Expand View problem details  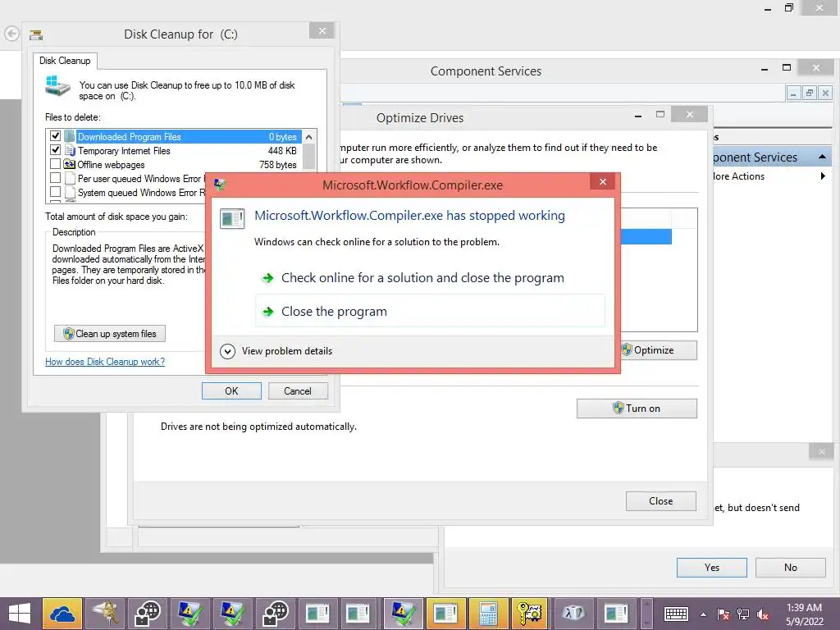pyautogui.click(x=228, y=351)
